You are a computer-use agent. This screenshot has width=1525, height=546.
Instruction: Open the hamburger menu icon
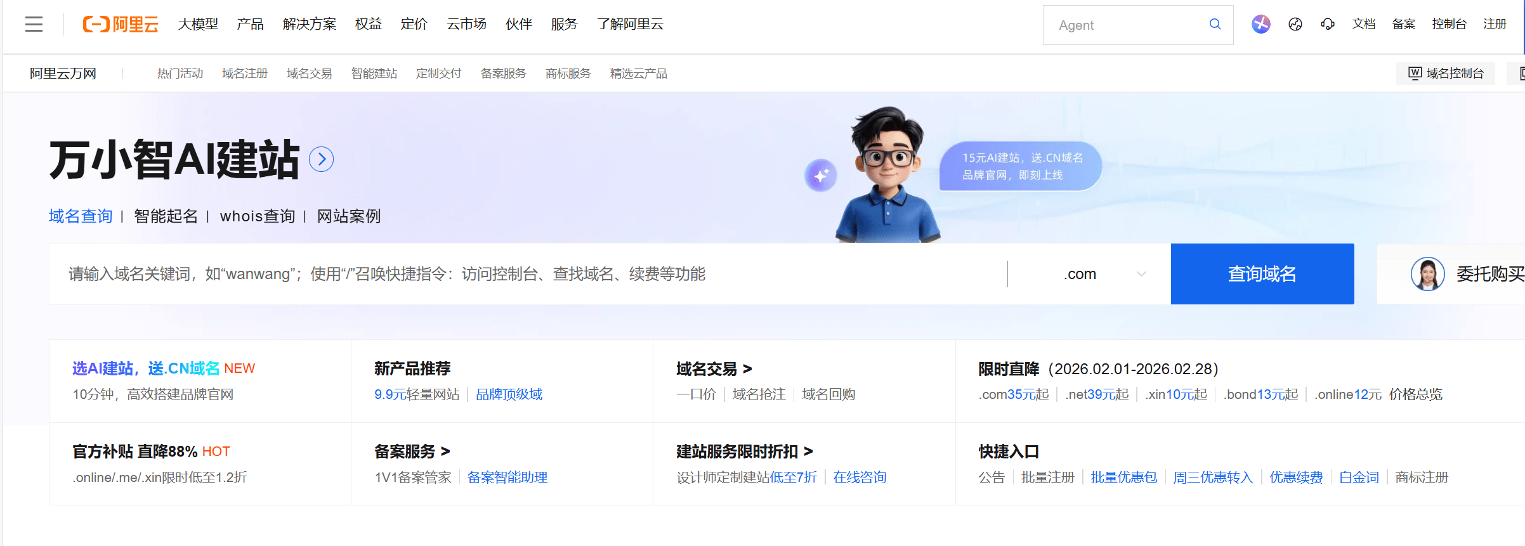[34, 25]
